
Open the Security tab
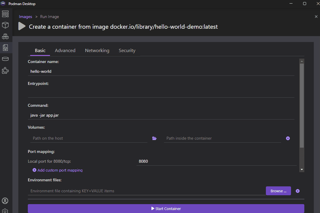(127, 51)
